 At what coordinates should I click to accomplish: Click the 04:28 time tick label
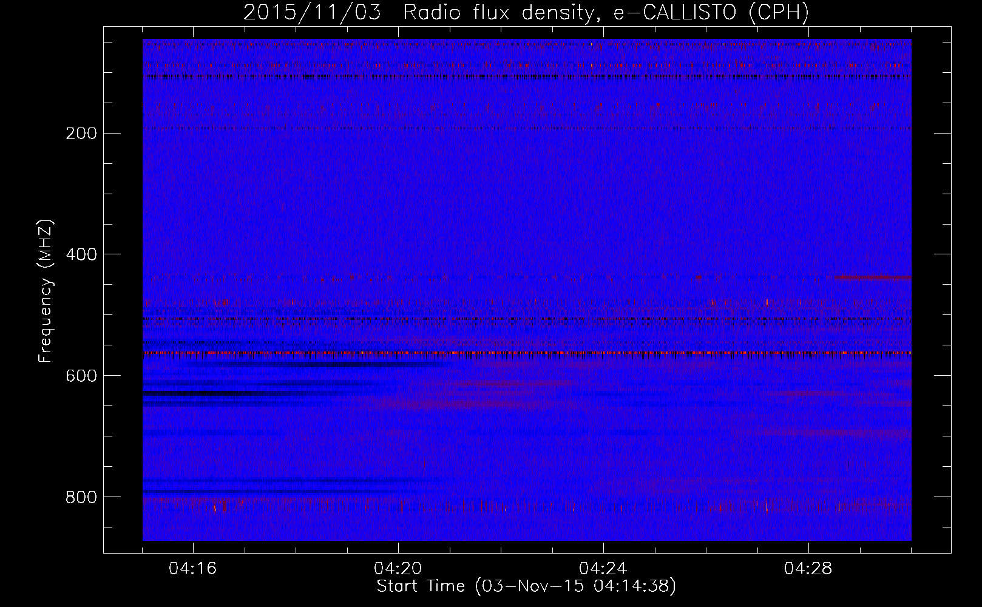808,569
